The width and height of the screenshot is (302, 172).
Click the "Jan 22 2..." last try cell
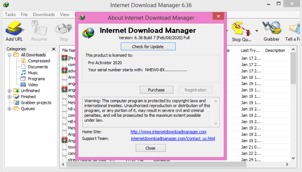[251, 153]
